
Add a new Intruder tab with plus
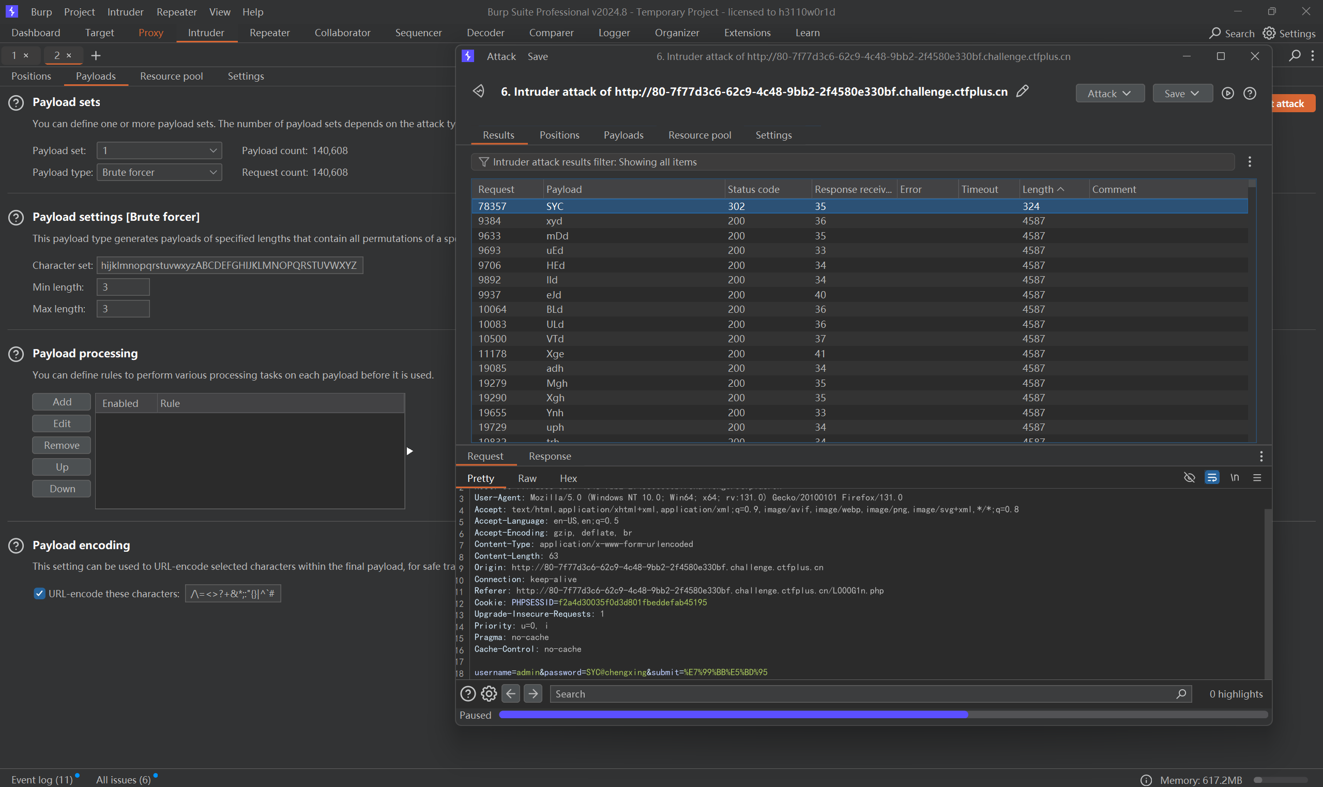coord(96,55)
